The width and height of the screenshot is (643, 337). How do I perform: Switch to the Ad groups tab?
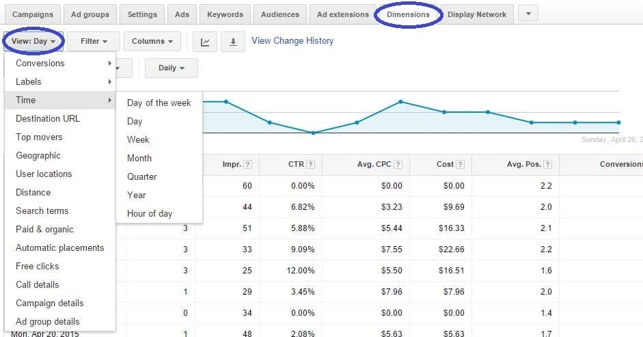coord(90,15)
